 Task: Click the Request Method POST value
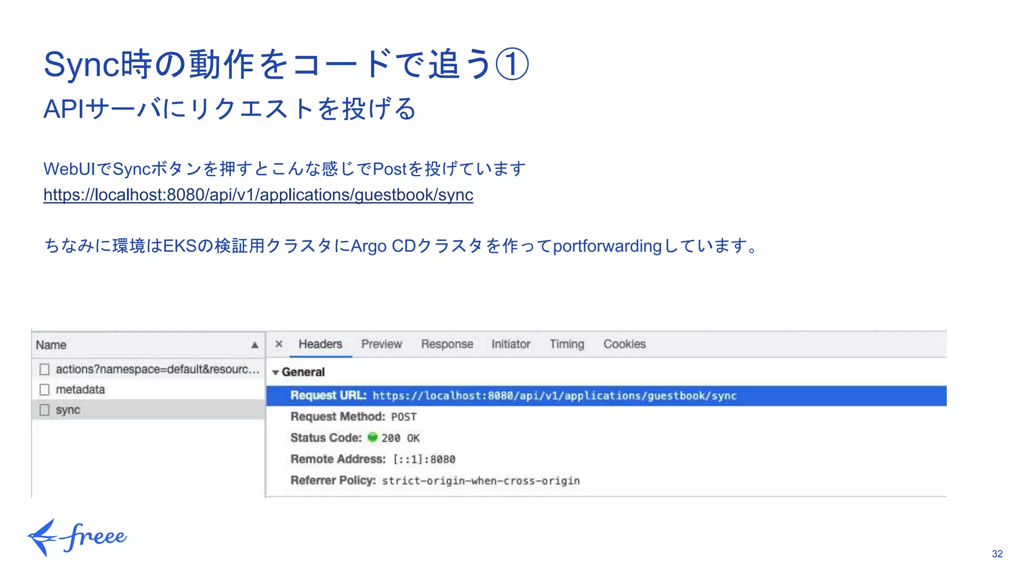point(403,417)
